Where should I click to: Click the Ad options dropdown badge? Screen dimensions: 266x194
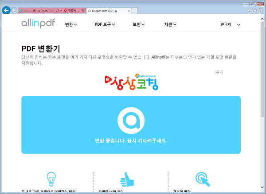[x=219, y=72]
